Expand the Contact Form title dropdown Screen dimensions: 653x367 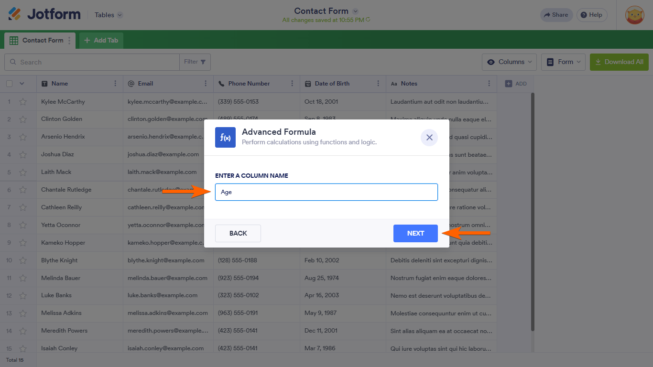355,11
